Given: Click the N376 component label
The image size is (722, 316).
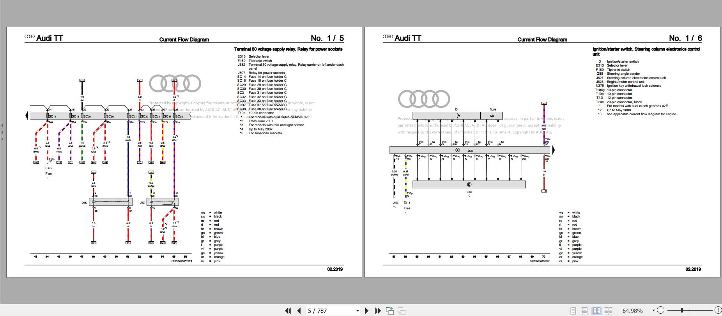Looking at the screenshot, I should tap(493, 110).
